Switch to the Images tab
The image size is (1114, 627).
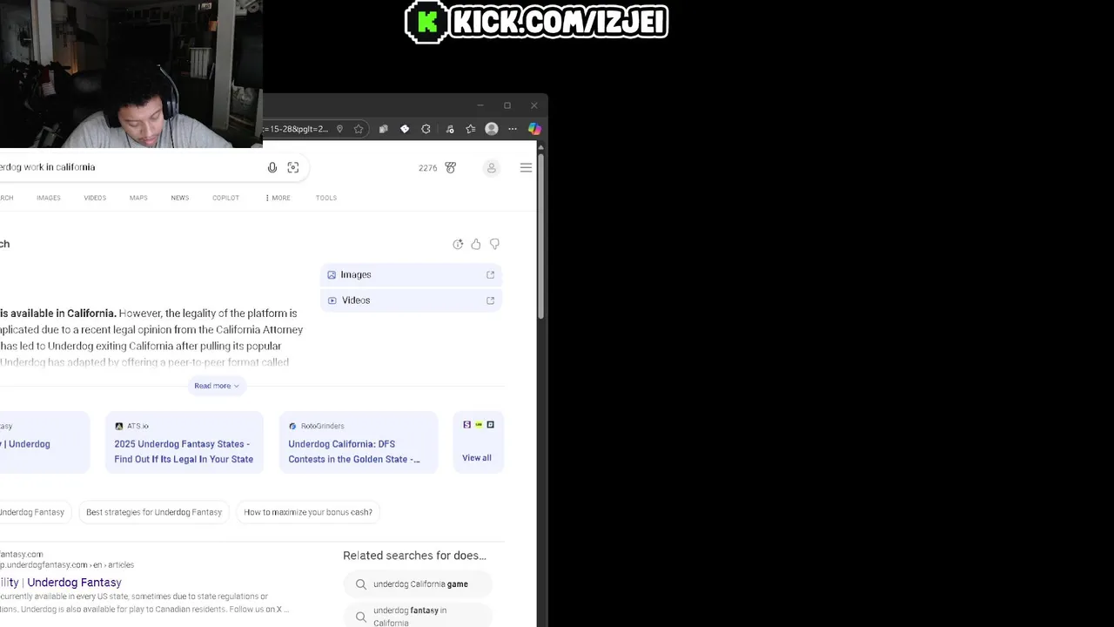point(49,198)
